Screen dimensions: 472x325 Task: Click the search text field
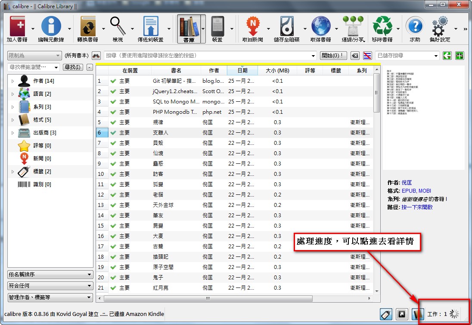click(208, 56)
